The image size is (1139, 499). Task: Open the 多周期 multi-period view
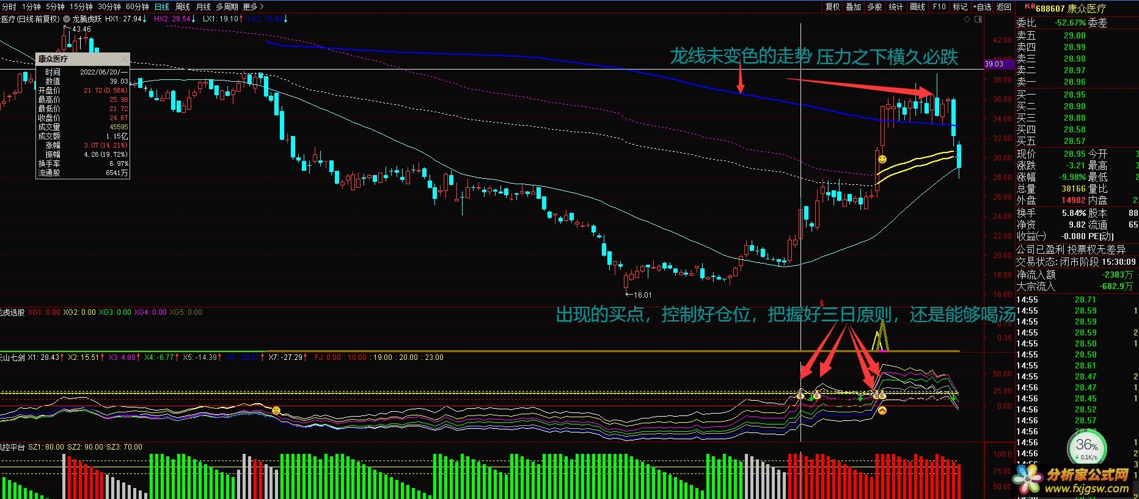click(227, 7)
